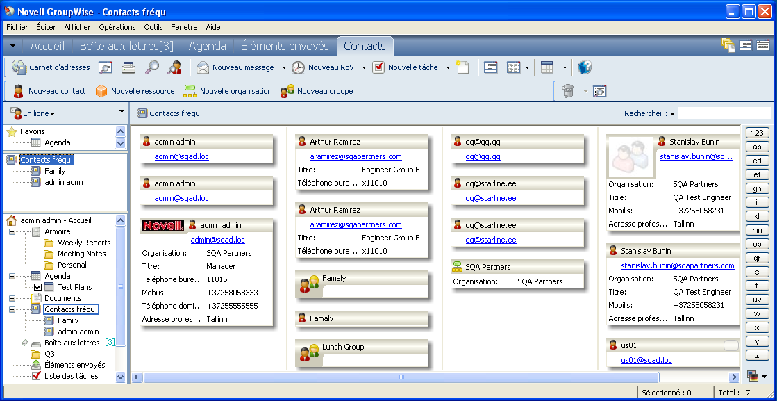Click the Lunch Group icon

tap(309, 353)
